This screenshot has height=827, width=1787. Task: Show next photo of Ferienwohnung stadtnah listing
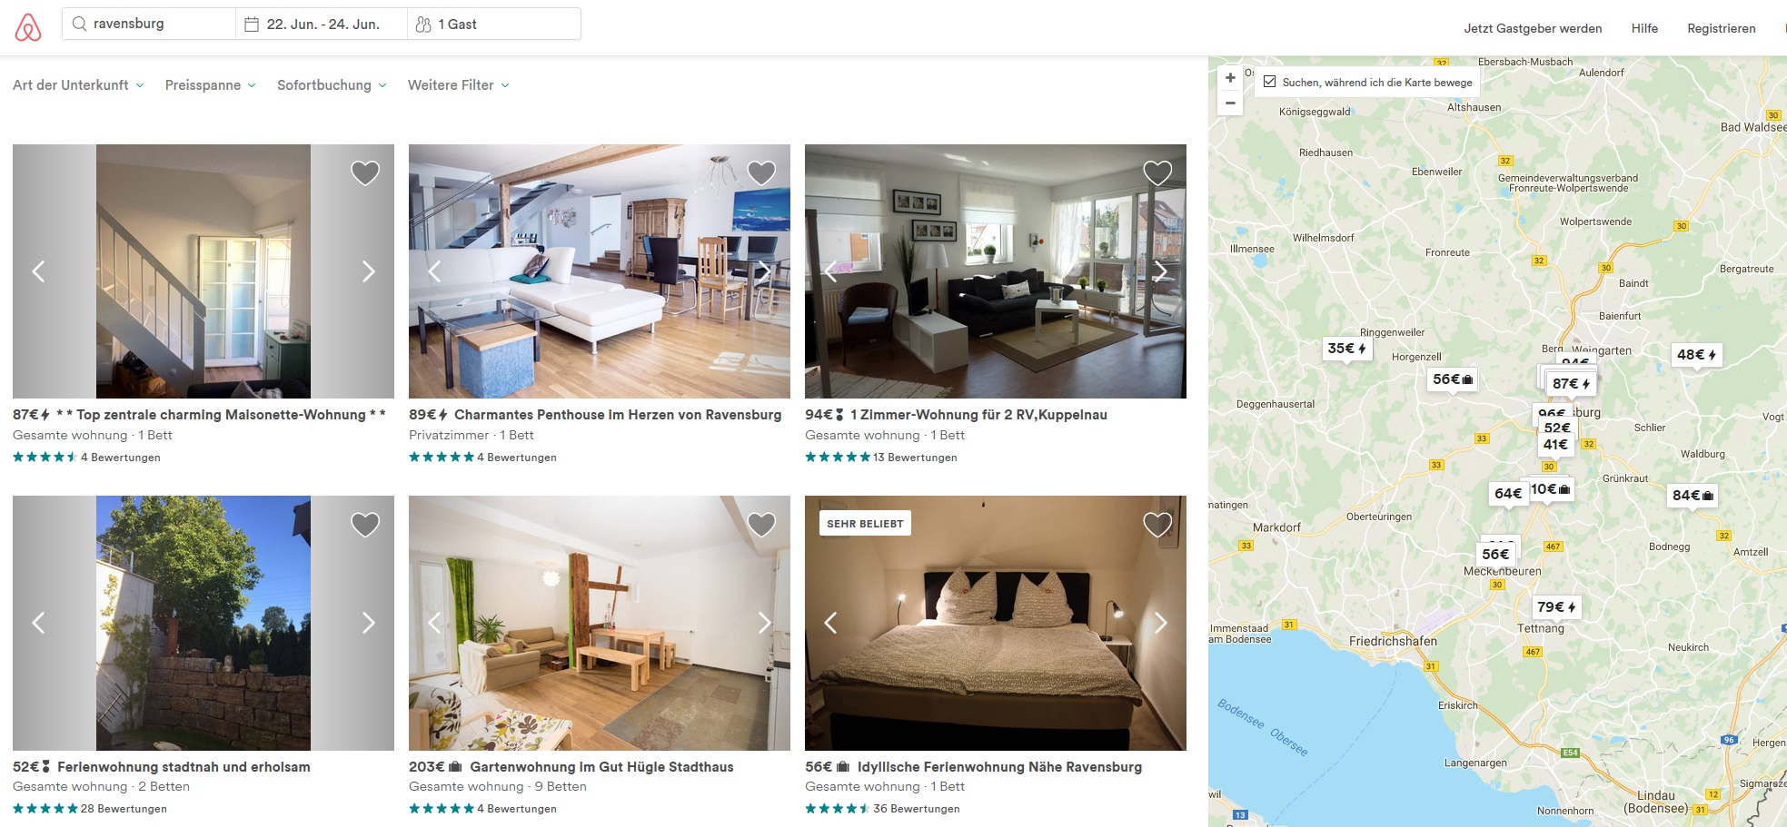[368, 623]
